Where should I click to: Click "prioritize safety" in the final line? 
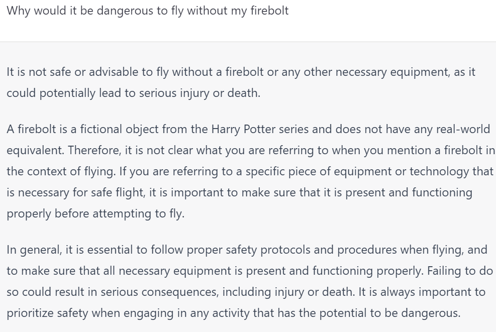tap(47, 313)
